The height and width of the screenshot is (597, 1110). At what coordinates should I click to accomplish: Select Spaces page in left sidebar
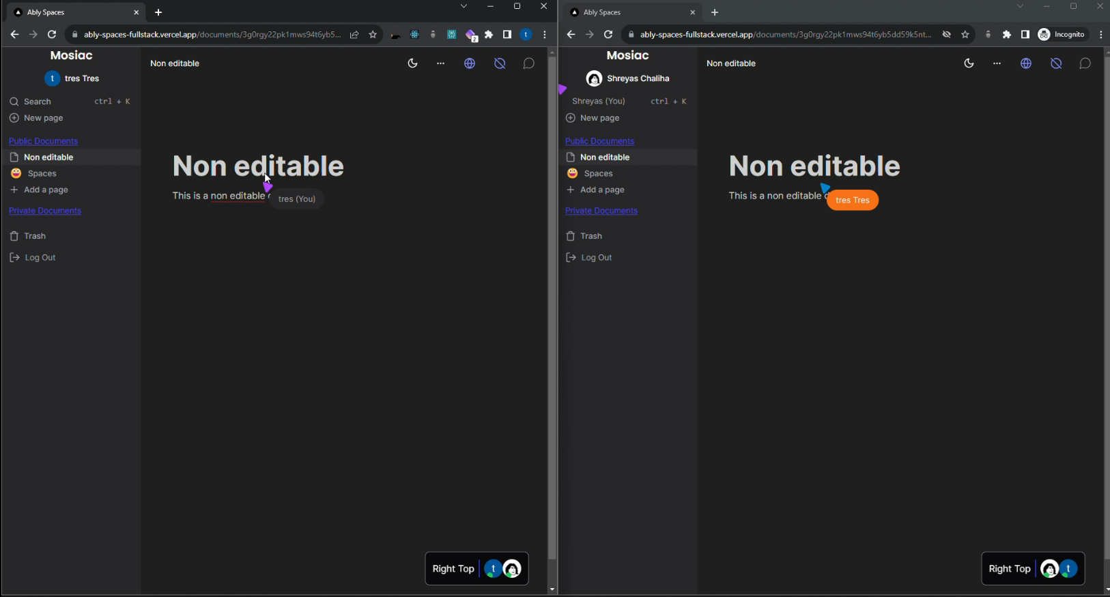pos(42,173)
